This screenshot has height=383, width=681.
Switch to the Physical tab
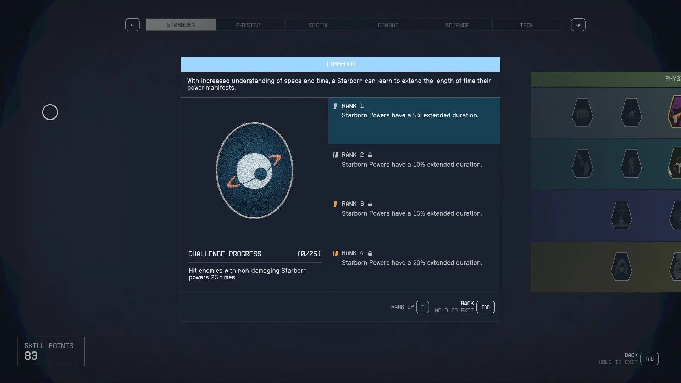[x=250, y=25]
